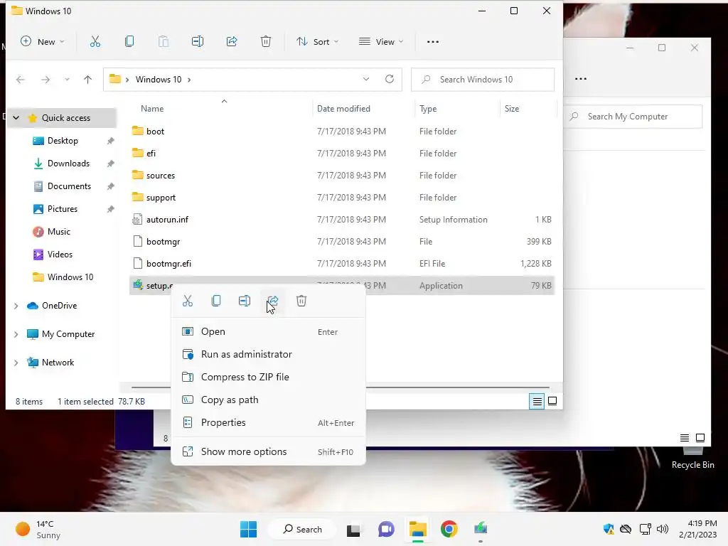728x546 pixels.
Task: Select the autorun.inf file
Action: 342,220
